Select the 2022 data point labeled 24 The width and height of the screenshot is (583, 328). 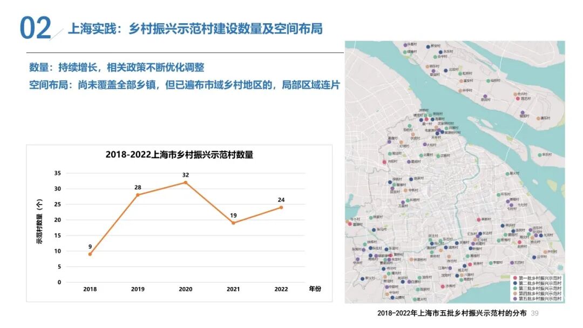280,207
